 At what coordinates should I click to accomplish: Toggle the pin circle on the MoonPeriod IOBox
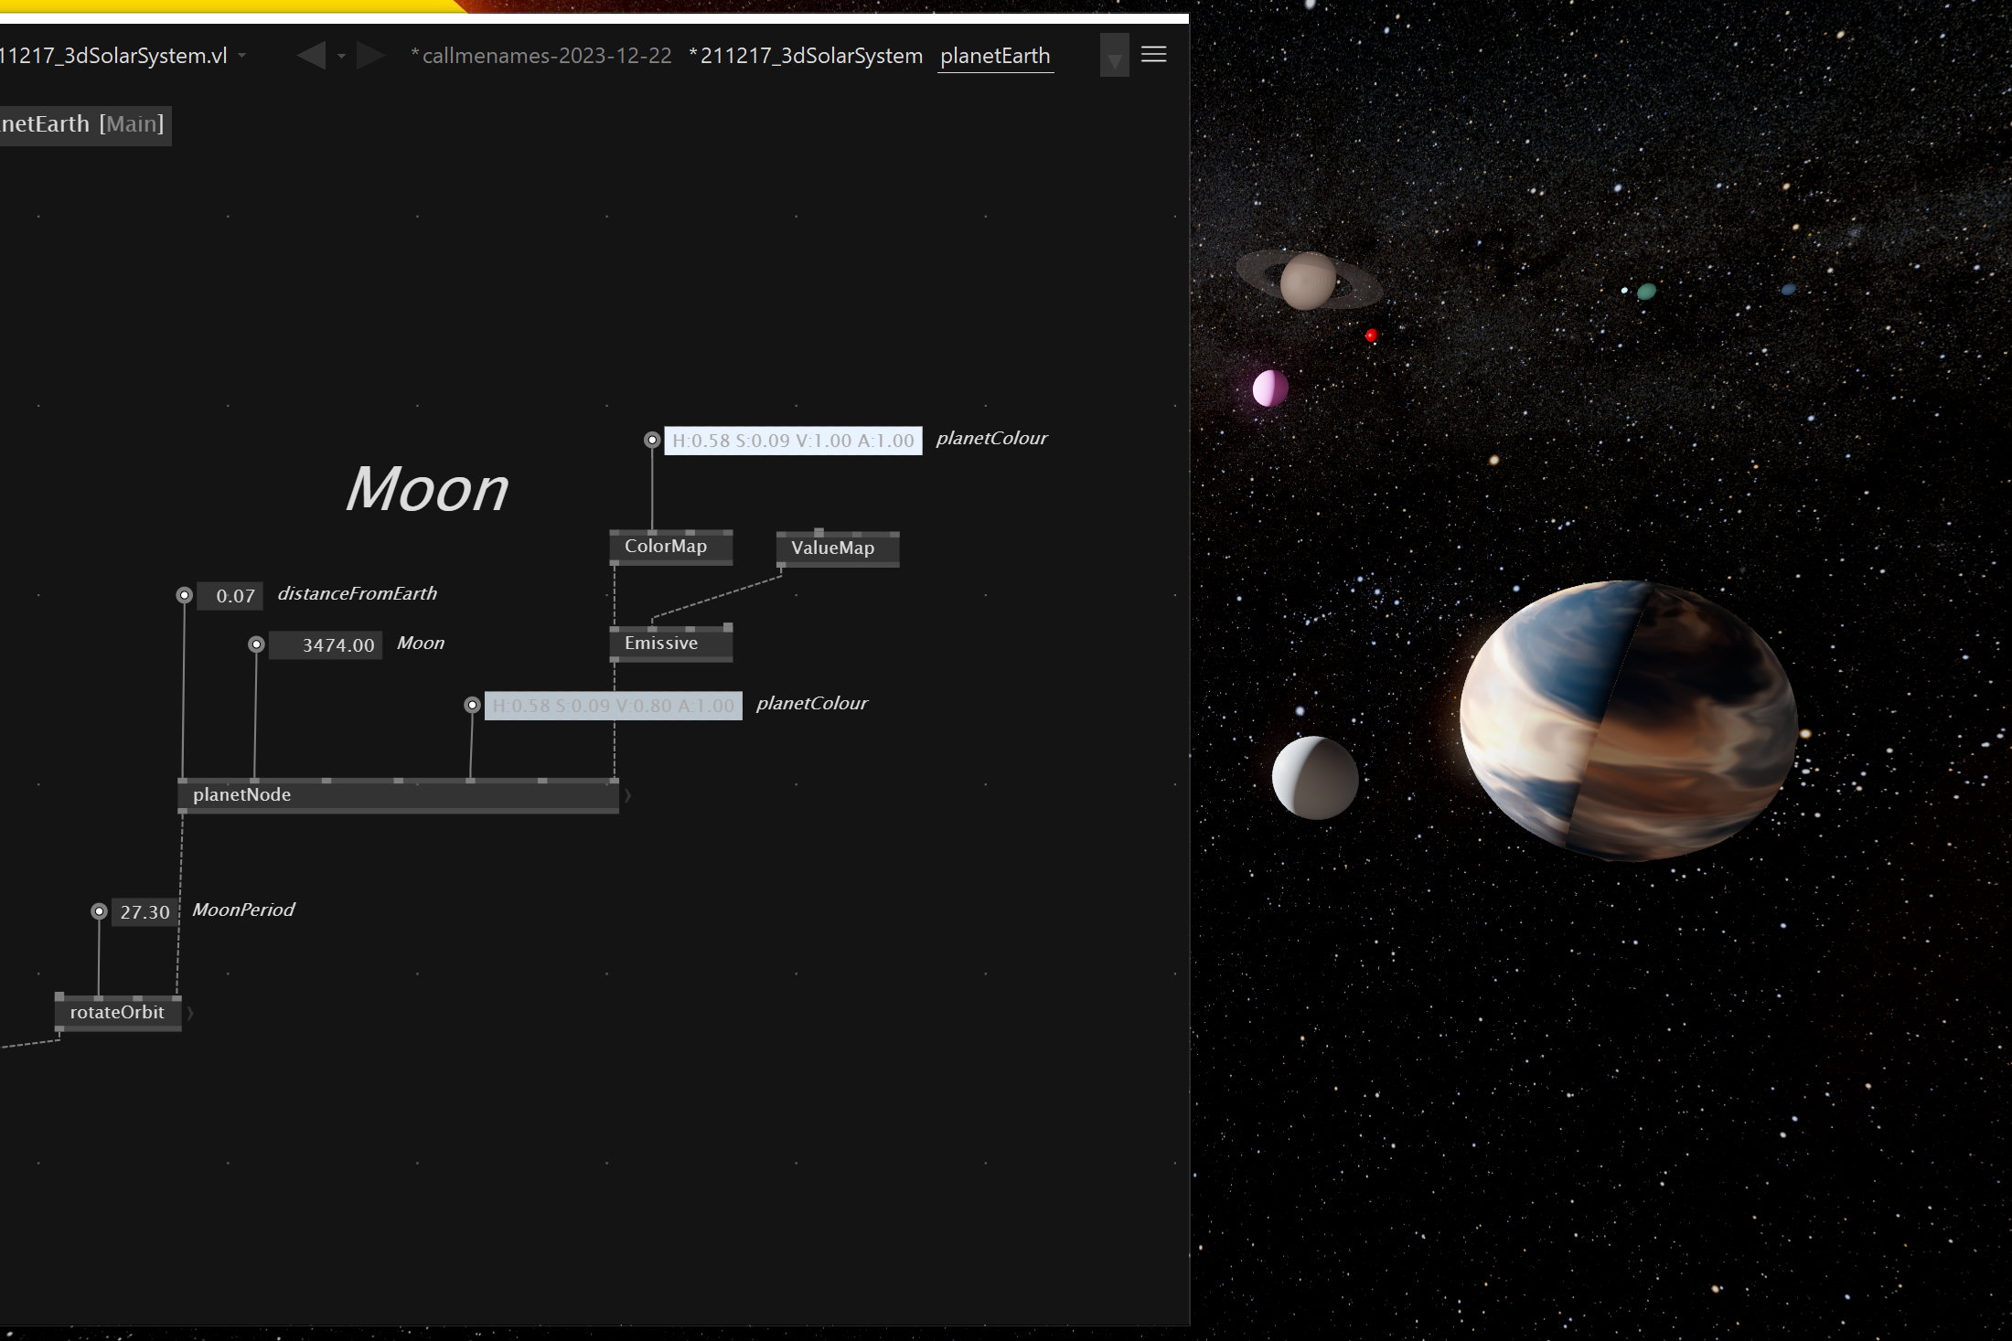tap(99, 911)
